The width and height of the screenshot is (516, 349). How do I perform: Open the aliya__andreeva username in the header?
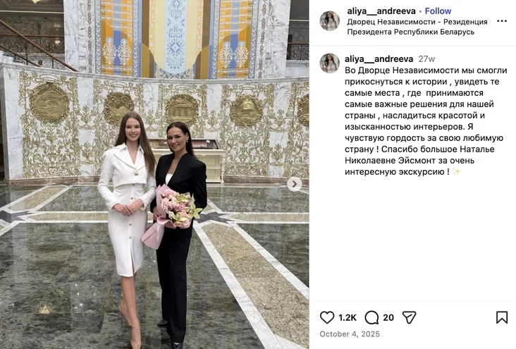(381, 11)
